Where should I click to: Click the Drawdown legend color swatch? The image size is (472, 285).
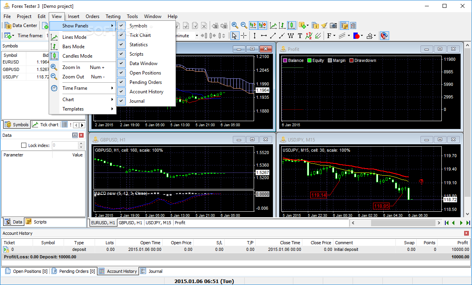coord(351,60)
